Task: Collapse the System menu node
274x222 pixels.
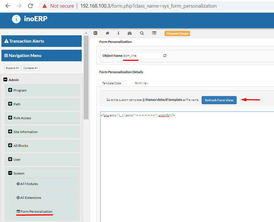Action: [x=10, y=173]
